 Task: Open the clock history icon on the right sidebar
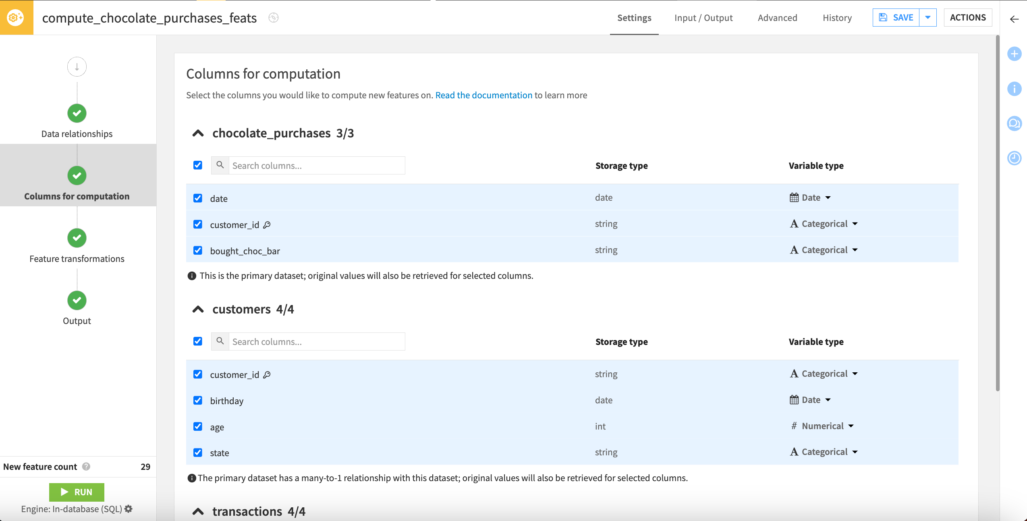coord(1014,158)
